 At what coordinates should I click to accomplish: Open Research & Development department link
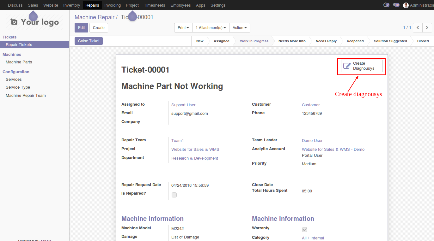click(x=195, y=158)
